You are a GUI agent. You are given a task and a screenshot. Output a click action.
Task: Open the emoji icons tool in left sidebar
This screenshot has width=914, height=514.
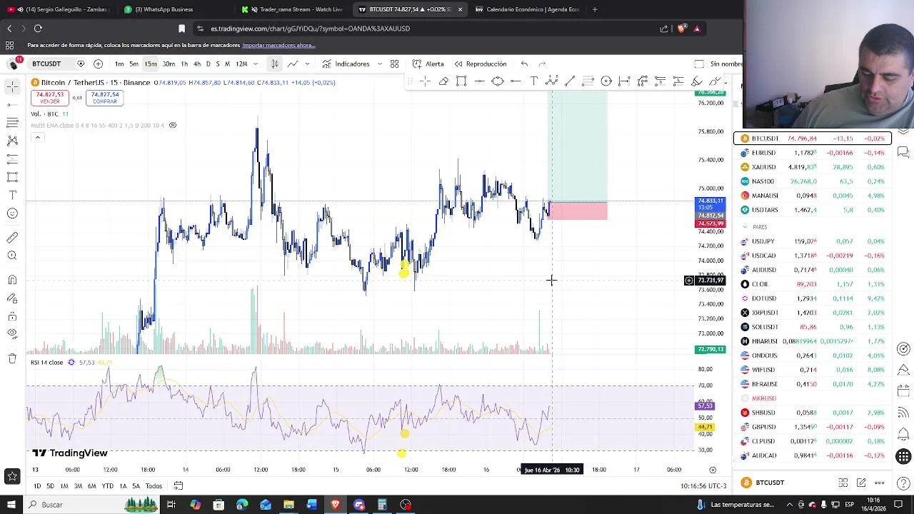[12, 213]
